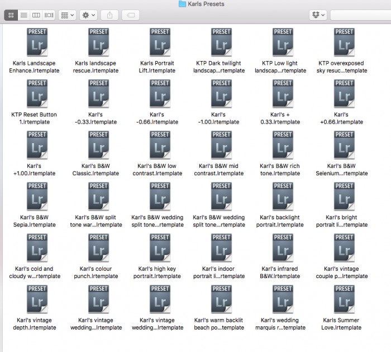Viewport: 391px width, 352px height.
Task: Select Karl's B&W Classic.lrtemplate icon
Action: coord(98,145)
